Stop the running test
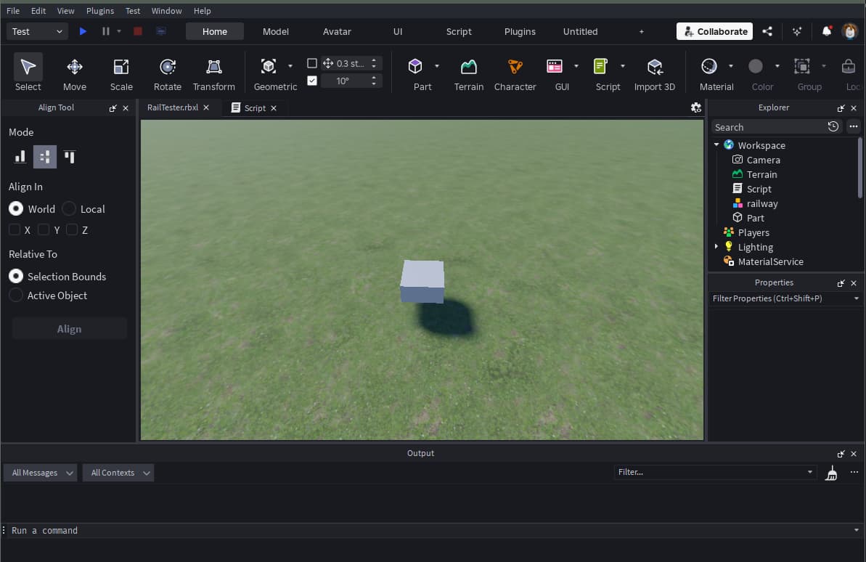This screenshot has height=562, width=866. pos(138,31)
